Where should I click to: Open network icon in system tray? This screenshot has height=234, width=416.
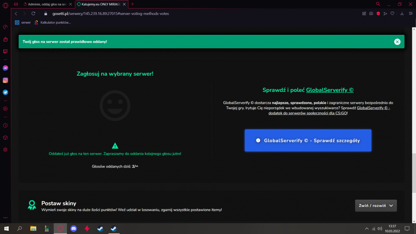coord(374,229)
